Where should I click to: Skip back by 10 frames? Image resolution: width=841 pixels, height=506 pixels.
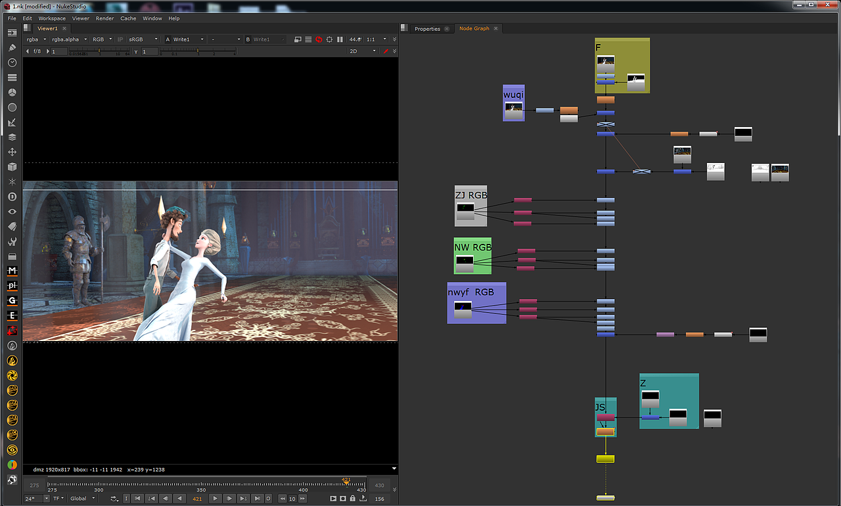(282, 499)
